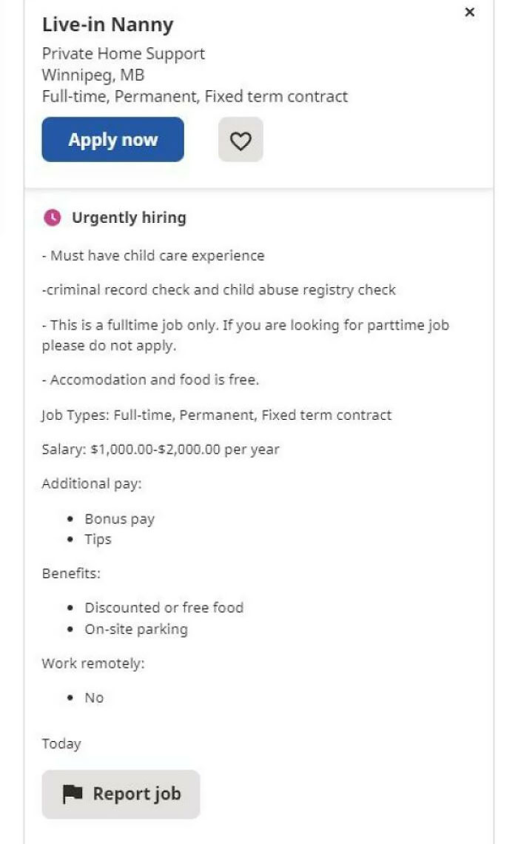Click No under Work remotely
Screen dimensions: 518x844
coord(94,697)
